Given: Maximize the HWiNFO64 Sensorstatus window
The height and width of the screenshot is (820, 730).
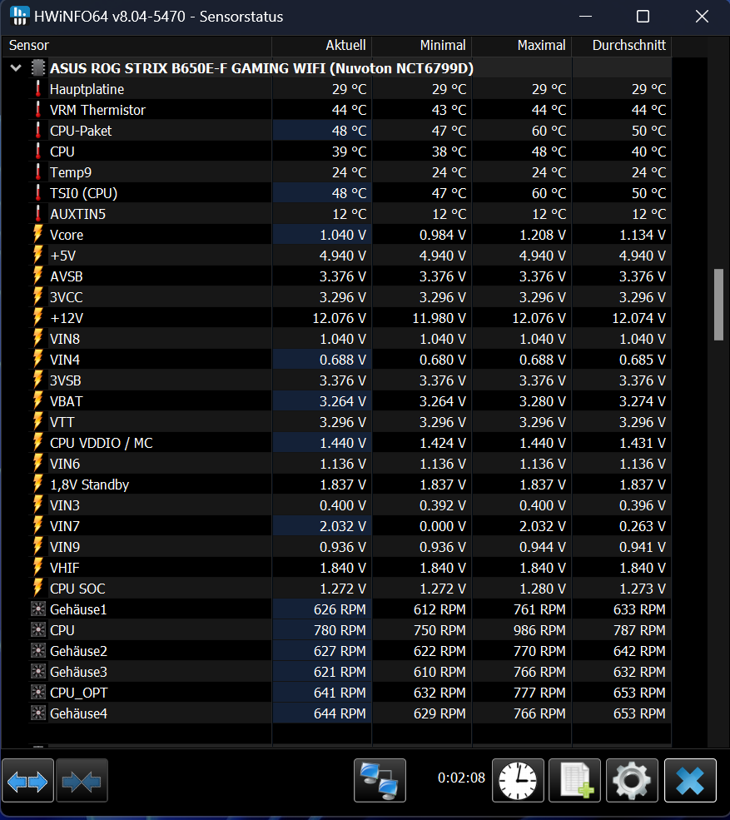Looking at the screenshot, I should pyautogui.click(x=643, y=16).
